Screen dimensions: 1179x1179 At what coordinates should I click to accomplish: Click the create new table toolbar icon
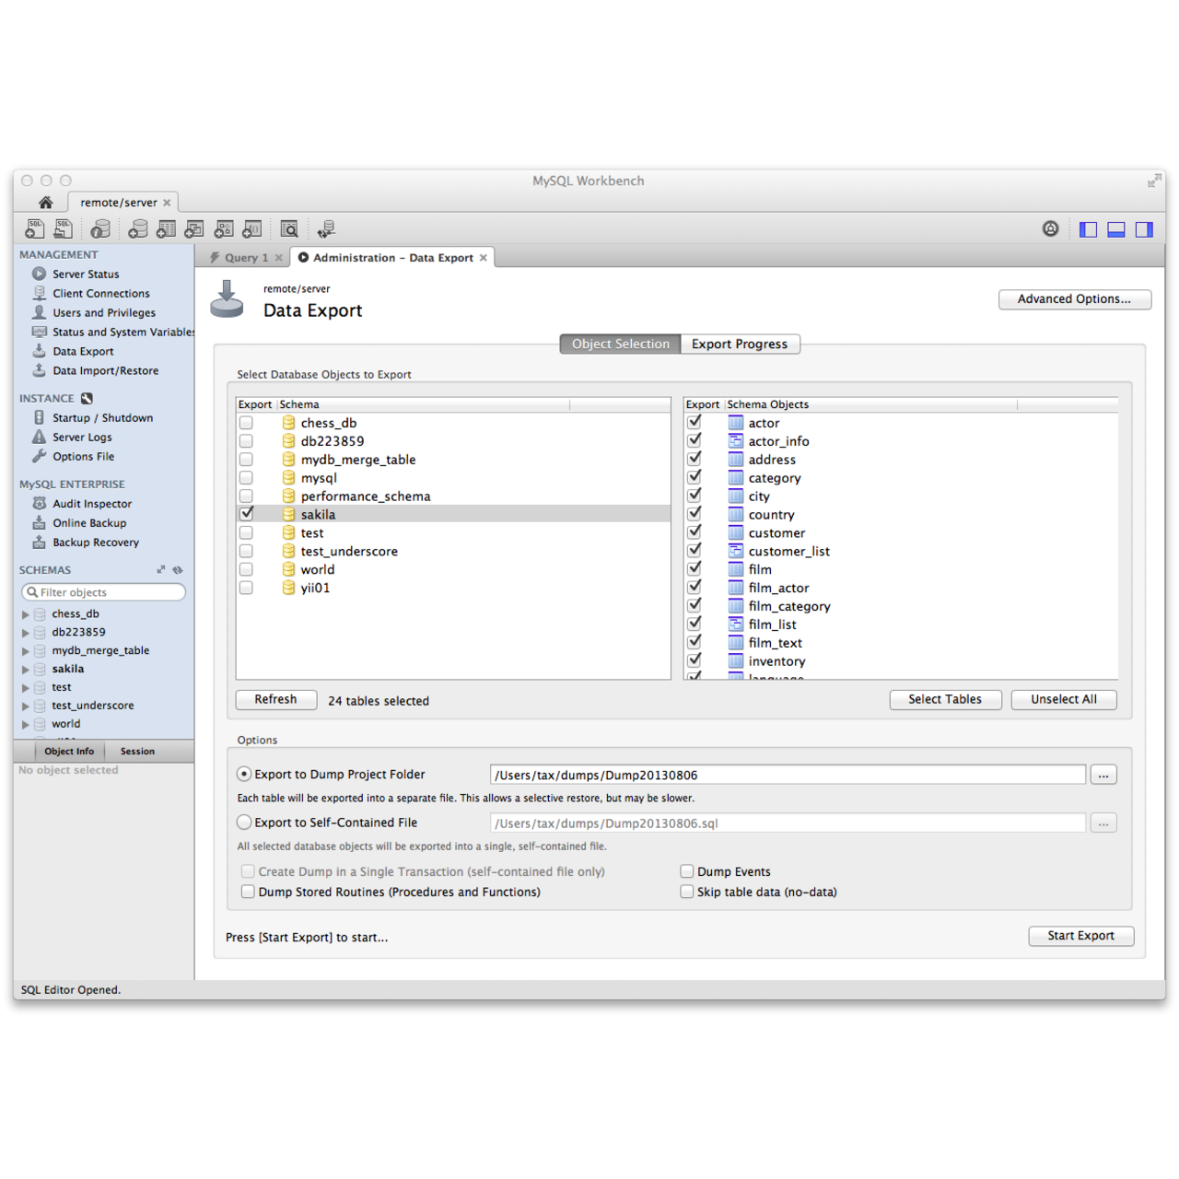click(167, 229)
